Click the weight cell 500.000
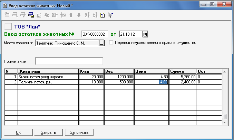 pyautogui.click(x=119, y=82)
